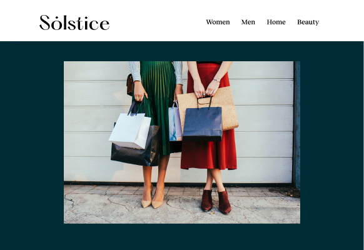Screen dimensions: 364x250
Task: Open the Beauty navigation link
Action: (x=308, y=22)
